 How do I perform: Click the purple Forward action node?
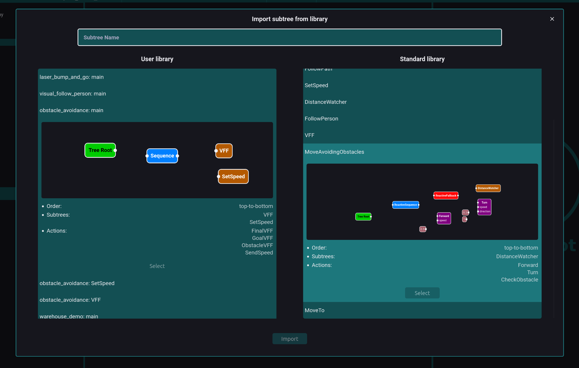point(444,218)
